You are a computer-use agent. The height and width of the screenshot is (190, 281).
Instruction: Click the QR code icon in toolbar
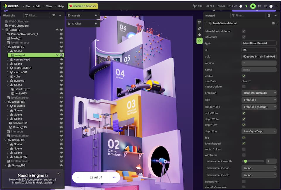tap(259, 6)
